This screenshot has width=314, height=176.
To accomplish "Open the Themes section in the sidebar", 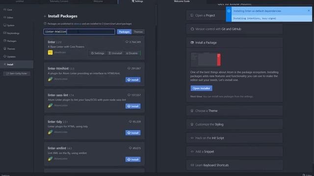I will (17, 49).
